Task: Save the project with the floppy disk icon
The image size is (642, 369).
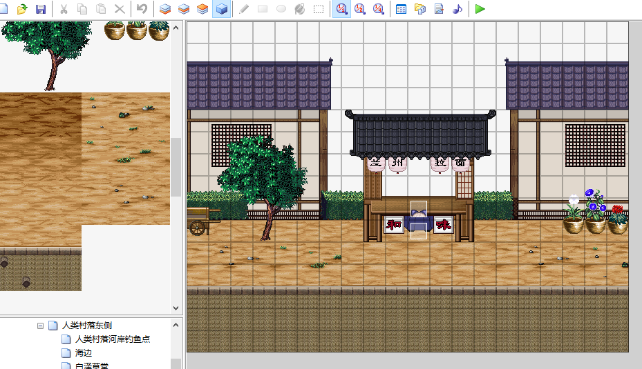Action: [41, 8]
